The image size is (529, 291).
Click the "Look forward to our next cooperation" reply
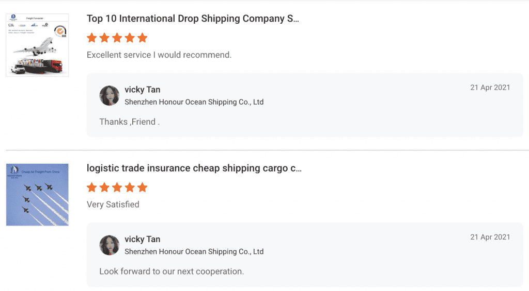click(x=172, y=271)
